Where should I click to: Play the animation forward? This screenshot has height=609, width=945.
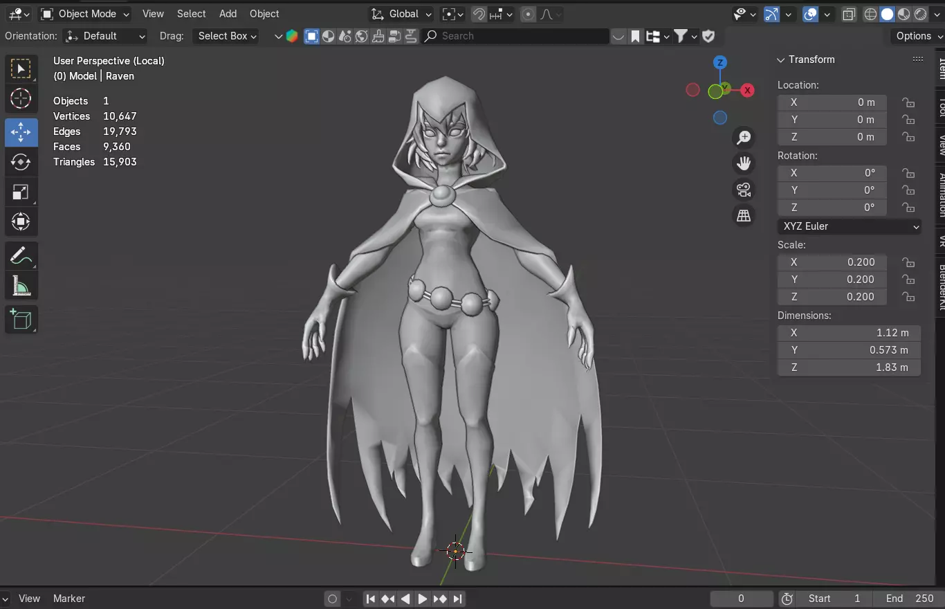click(423, 599)
